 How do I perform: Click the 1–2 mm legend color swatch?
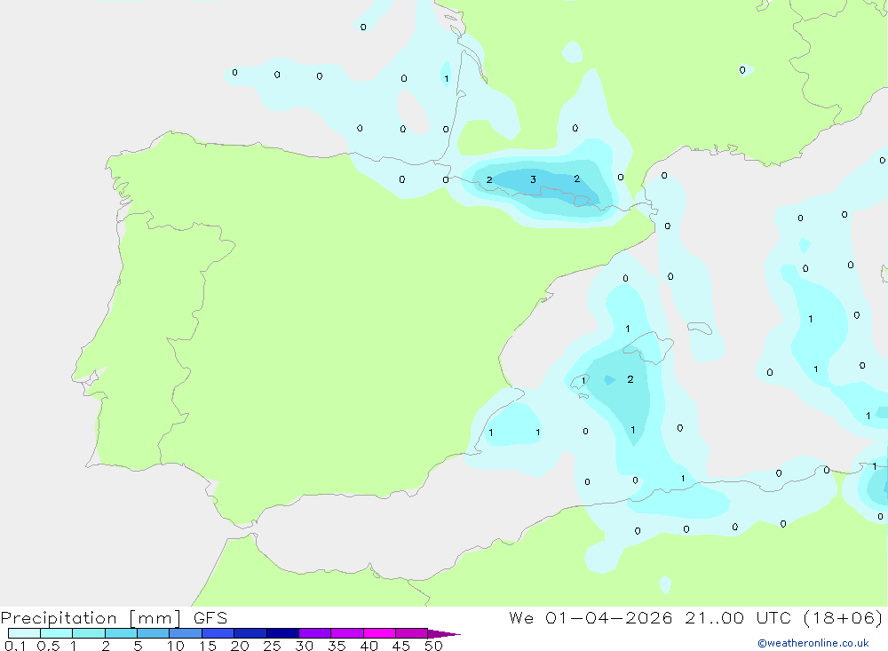coord(89,633)
